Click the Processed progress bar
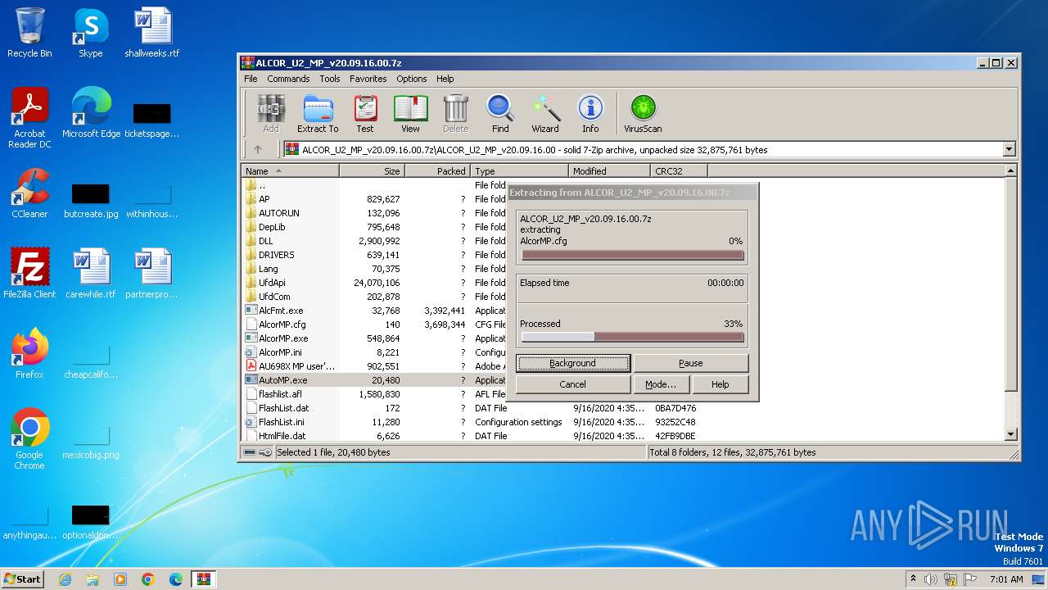1048x590 pixels. click(632, 337)
